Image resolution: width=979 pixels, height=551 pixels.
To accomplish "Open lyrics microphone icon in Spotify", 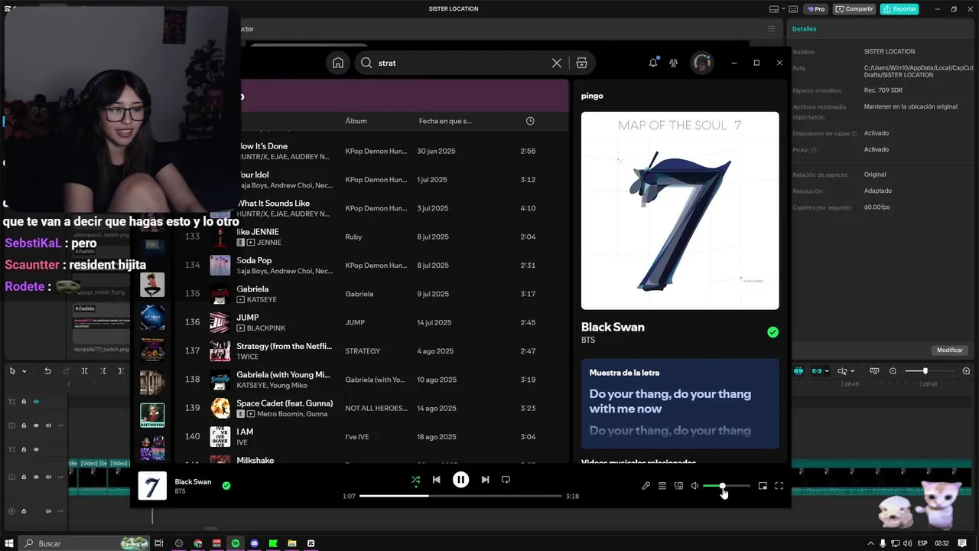I will click(x=646, y=486).
